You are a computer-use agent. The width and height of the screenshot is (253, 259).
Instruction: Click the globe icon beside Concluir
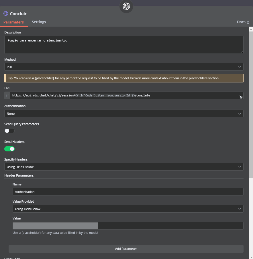(6, 13)
